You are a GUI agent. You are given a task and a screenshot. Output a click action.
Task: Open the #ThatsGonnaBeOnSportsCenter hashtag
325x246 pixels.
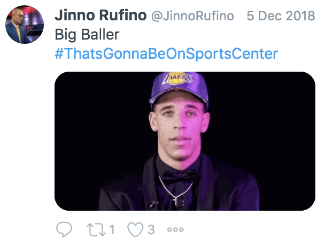tap(166, 54)
